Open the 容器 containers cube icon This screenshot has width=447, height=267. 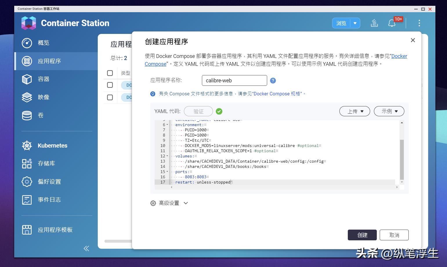(27, 79)
